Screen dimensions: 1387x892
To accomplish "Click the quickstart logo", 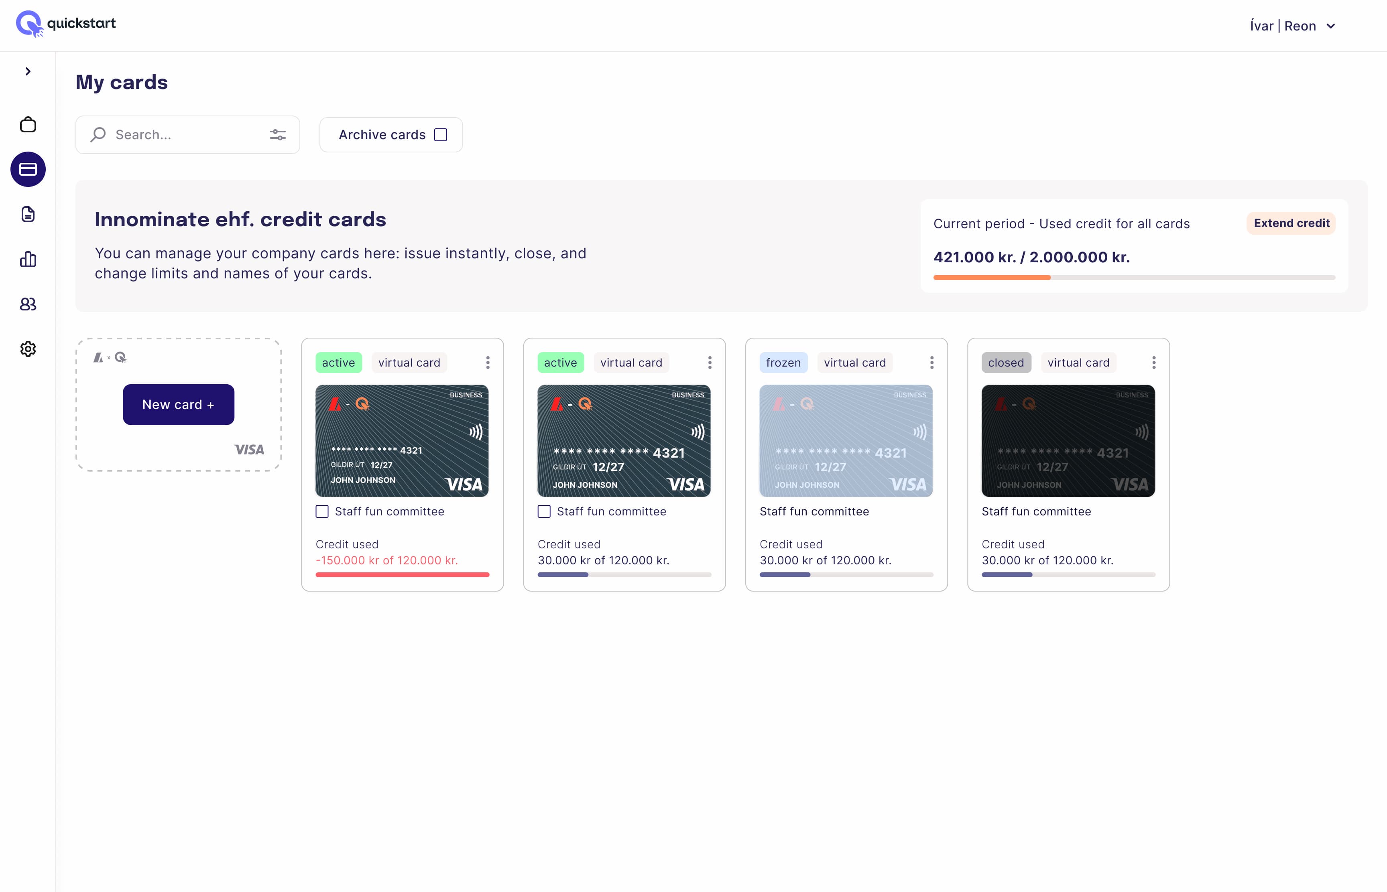I will pos(66,24).
